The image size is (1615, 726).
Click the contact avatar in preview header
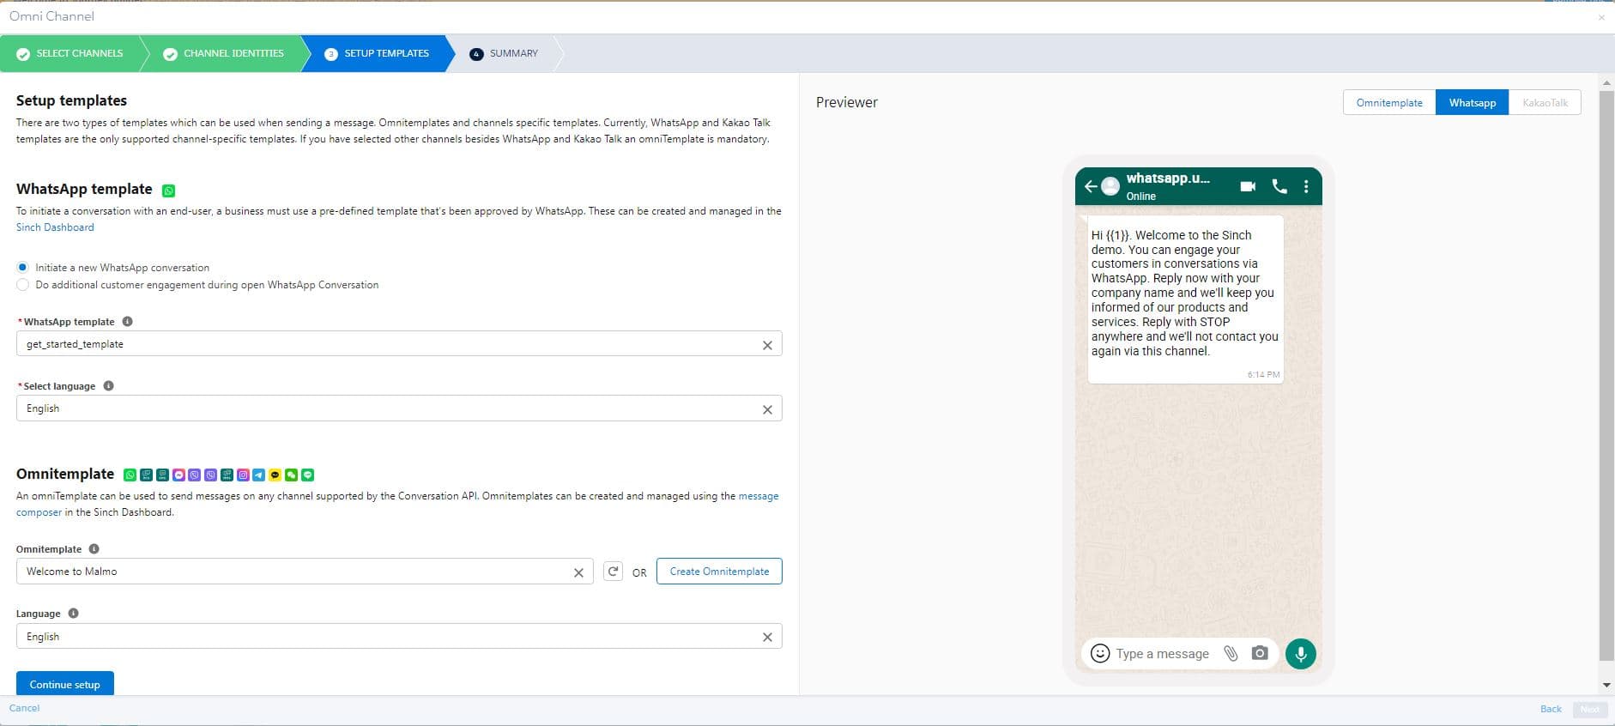point(1110,186)
